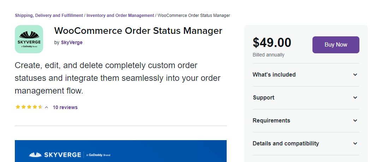The image size is (370, 162).
Task: Click the blue SkyVerge banner image
Action: tap(121, 151)
